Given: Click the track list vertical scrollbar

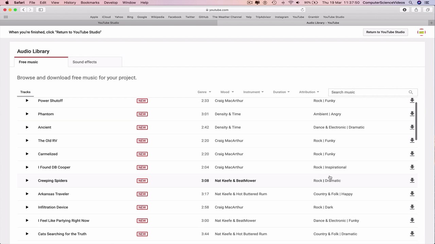Looking at the screenshot, I should pyautogui.click(x=416, y=121).
